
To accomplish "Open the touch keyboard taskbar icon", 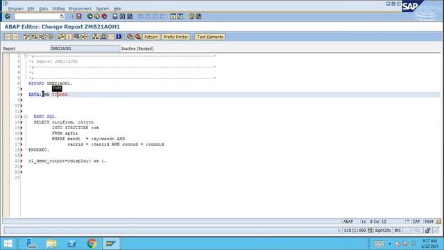I will pos(379,244).
